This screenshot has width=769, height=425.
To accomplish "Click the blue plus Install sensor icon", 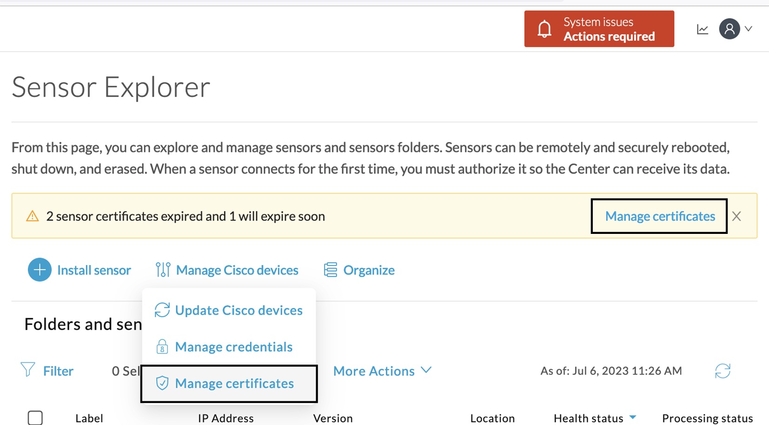I will pyautogui.click(x=40, y=270).
